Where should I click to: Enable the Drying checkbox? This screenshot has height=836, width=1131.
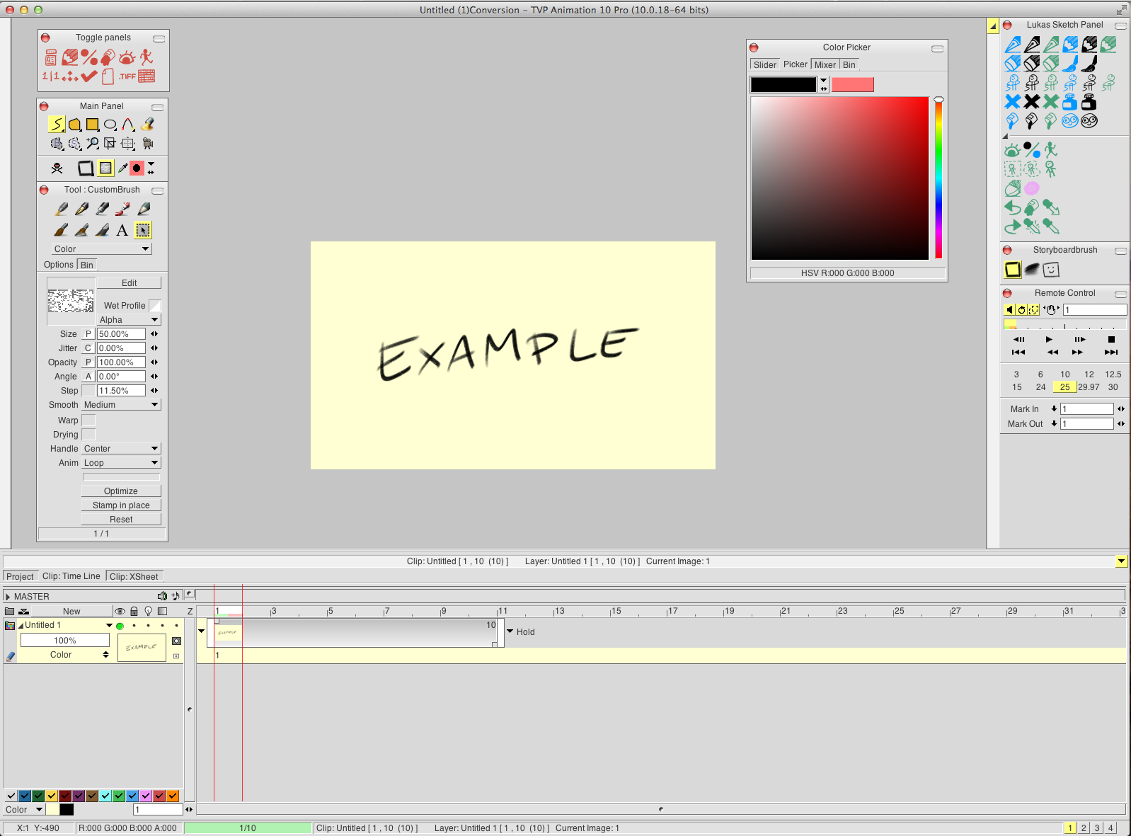tap(88, 435)
